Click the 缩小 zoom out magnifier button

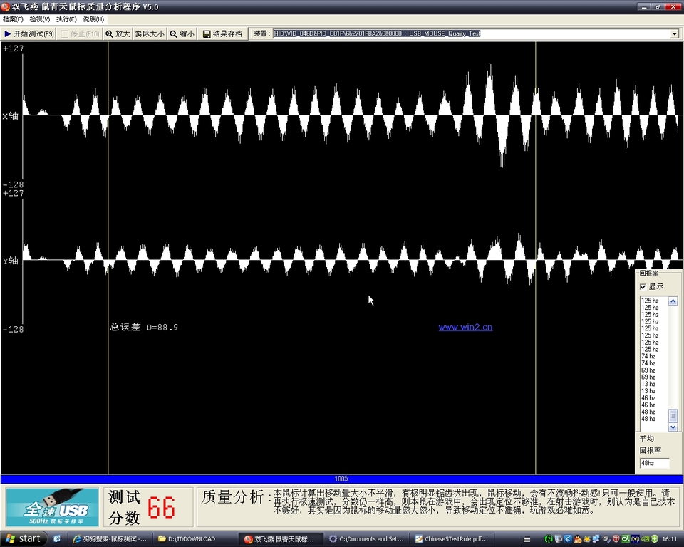(182, 33)
